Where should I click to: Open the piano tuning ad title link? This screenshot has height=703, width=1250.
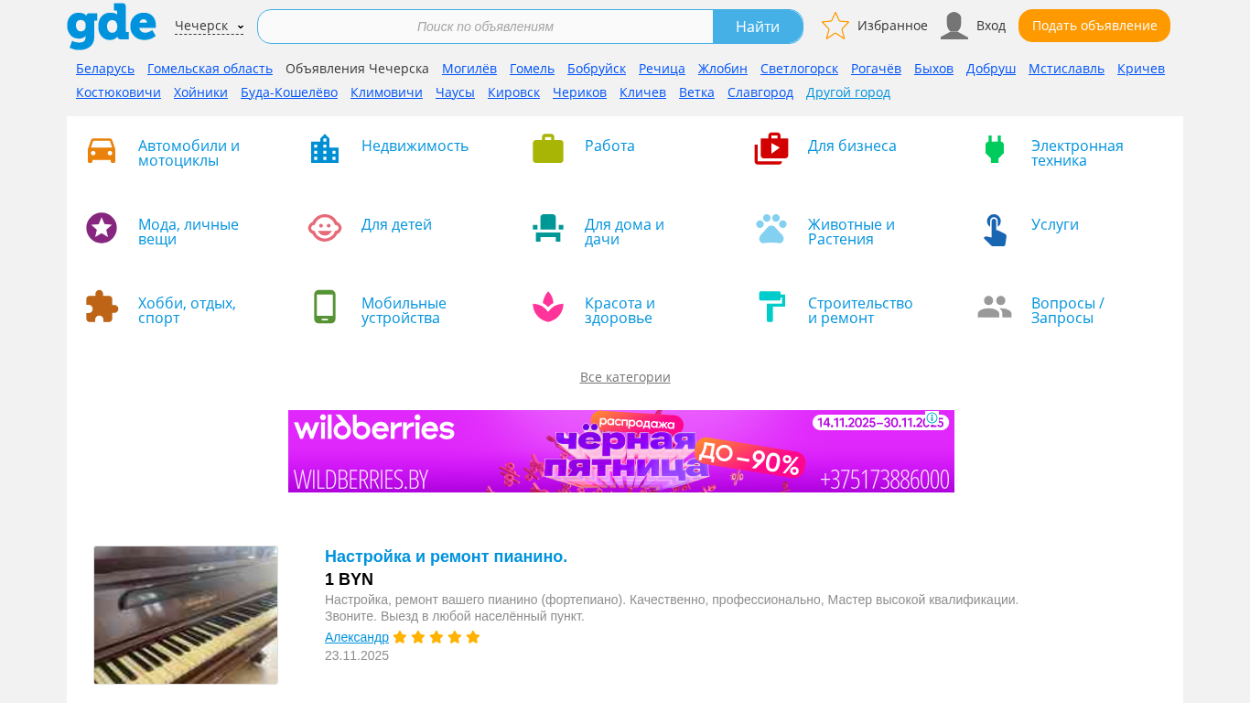[x=446, y=557]
